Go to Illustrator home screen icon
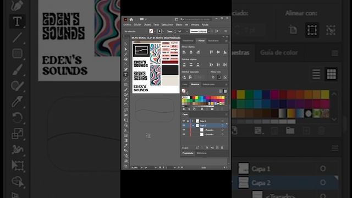This screenshot has width=352, height=198. 131,20
